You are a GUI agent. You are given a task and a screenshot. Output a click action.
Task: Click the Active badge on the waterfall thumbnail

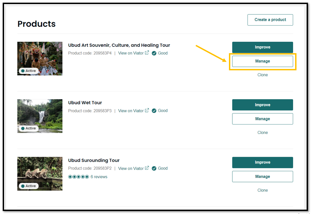[x=29, y=129]
